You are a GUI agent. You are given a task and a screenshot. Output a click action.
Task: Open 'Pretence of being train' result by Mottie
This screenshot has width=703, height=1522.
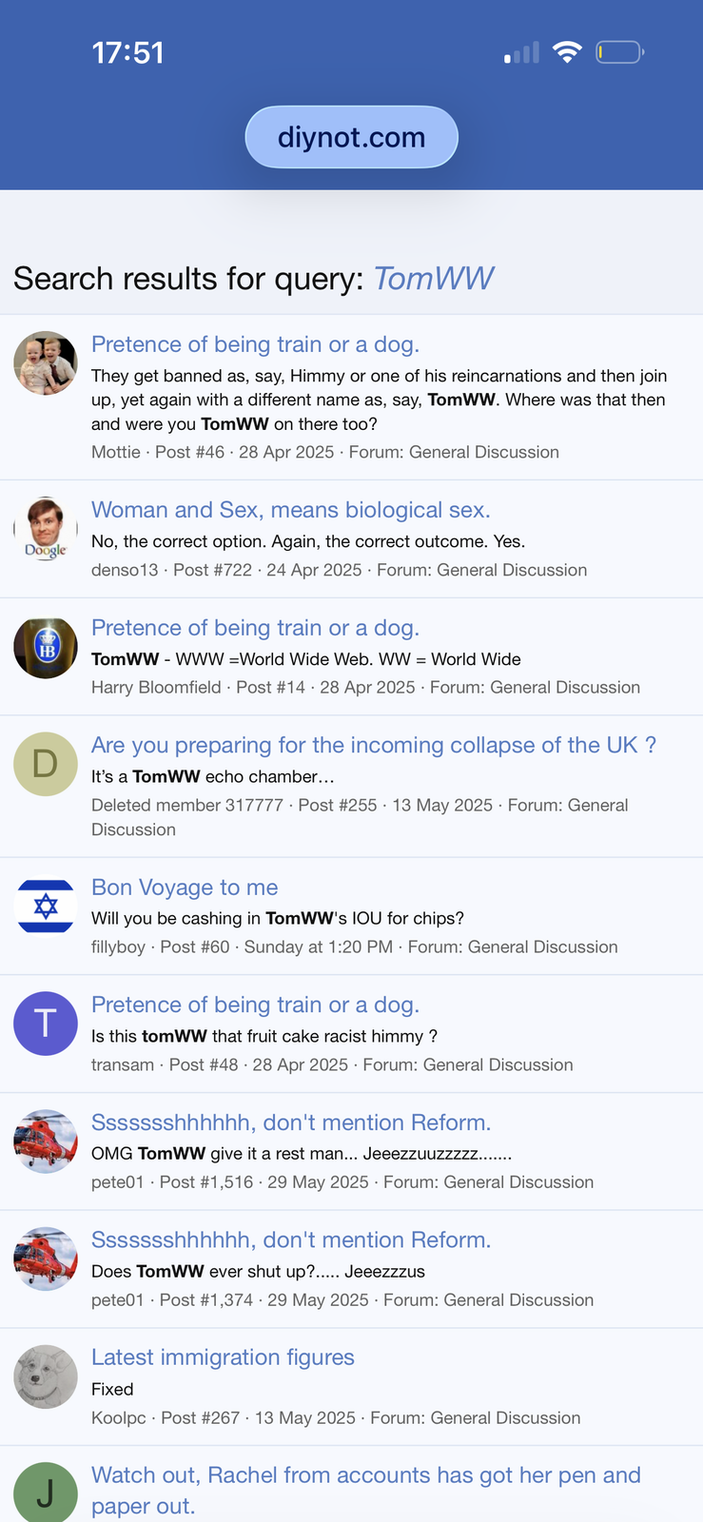255,344
